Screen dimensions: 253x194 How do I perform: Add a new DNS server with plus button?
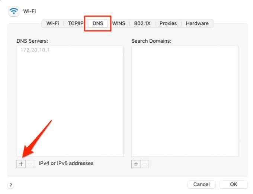pyautogui.click(x=21, y=164)
